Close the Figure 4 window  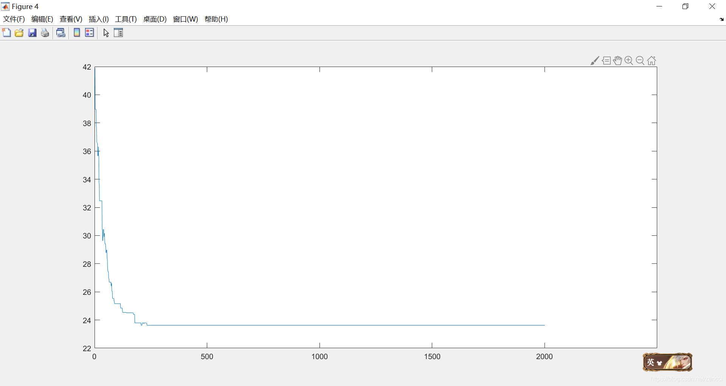pyautogui.click(x=712, y=6)
